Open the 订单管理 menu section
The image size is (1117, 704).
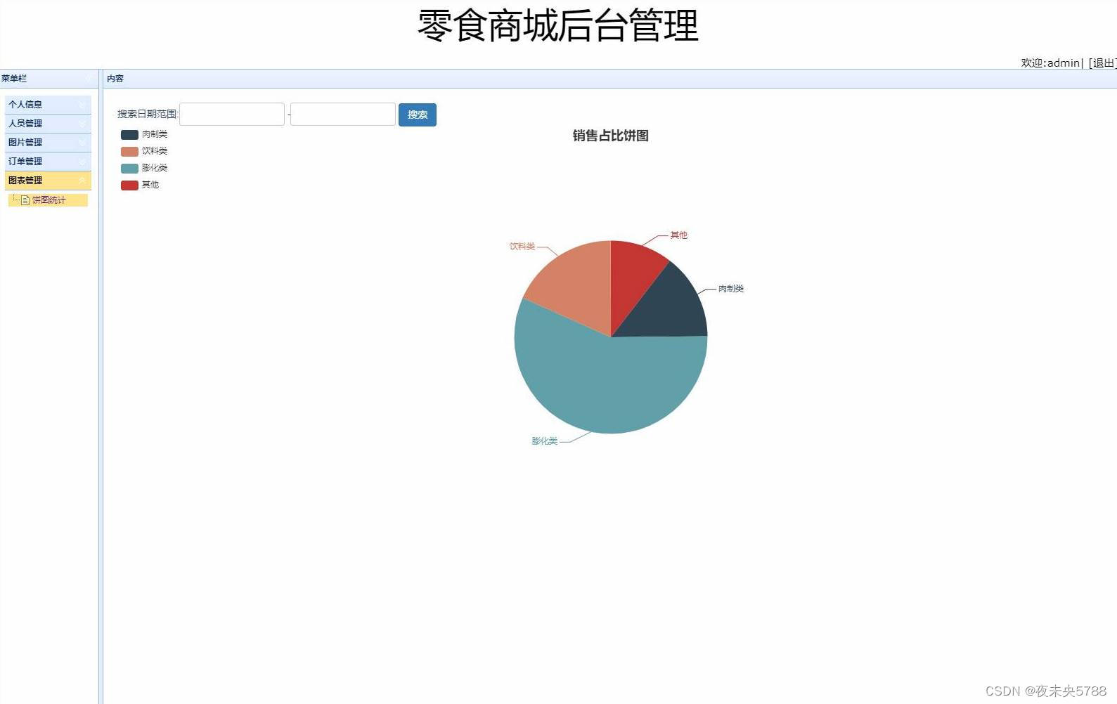[48, 162]
